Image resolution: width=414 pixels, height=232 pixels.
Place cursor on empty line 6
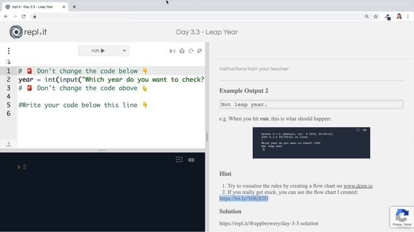pos(111,113)
